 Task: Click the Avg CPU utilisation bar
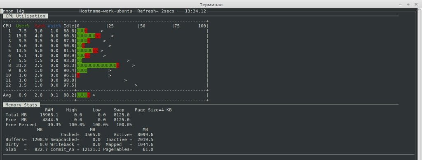pos(83,95)
